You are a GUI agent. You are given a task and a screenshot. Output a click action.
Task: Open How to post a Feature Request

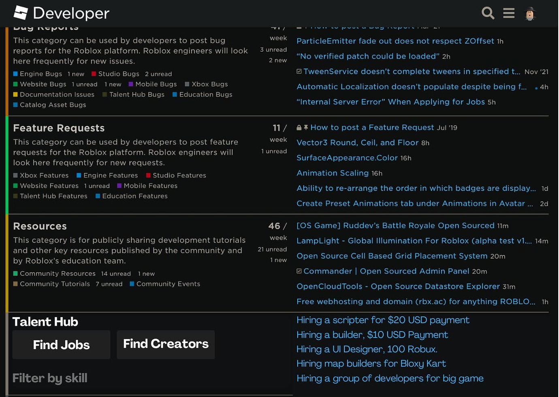click(372, 127)
